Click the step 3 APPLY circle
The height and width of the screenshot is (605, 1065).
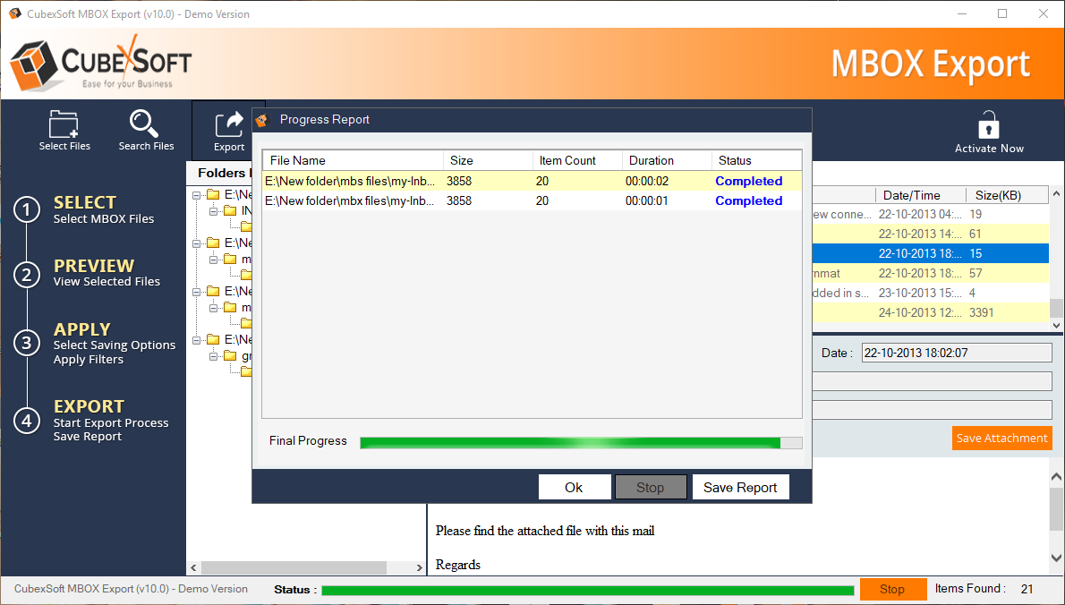tap(27, 343)
